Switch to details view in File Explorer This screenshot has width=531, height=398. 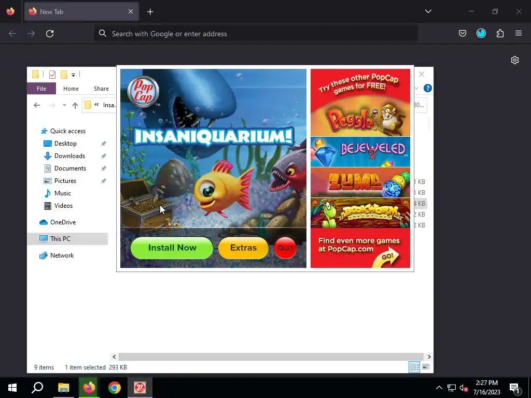coord(414,367)
